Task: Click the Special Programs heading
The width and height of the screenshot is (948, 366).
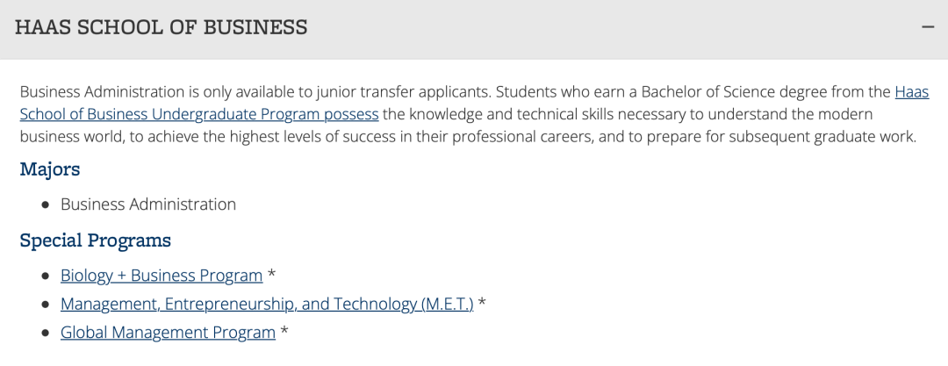Action: [x=95, y=240]
